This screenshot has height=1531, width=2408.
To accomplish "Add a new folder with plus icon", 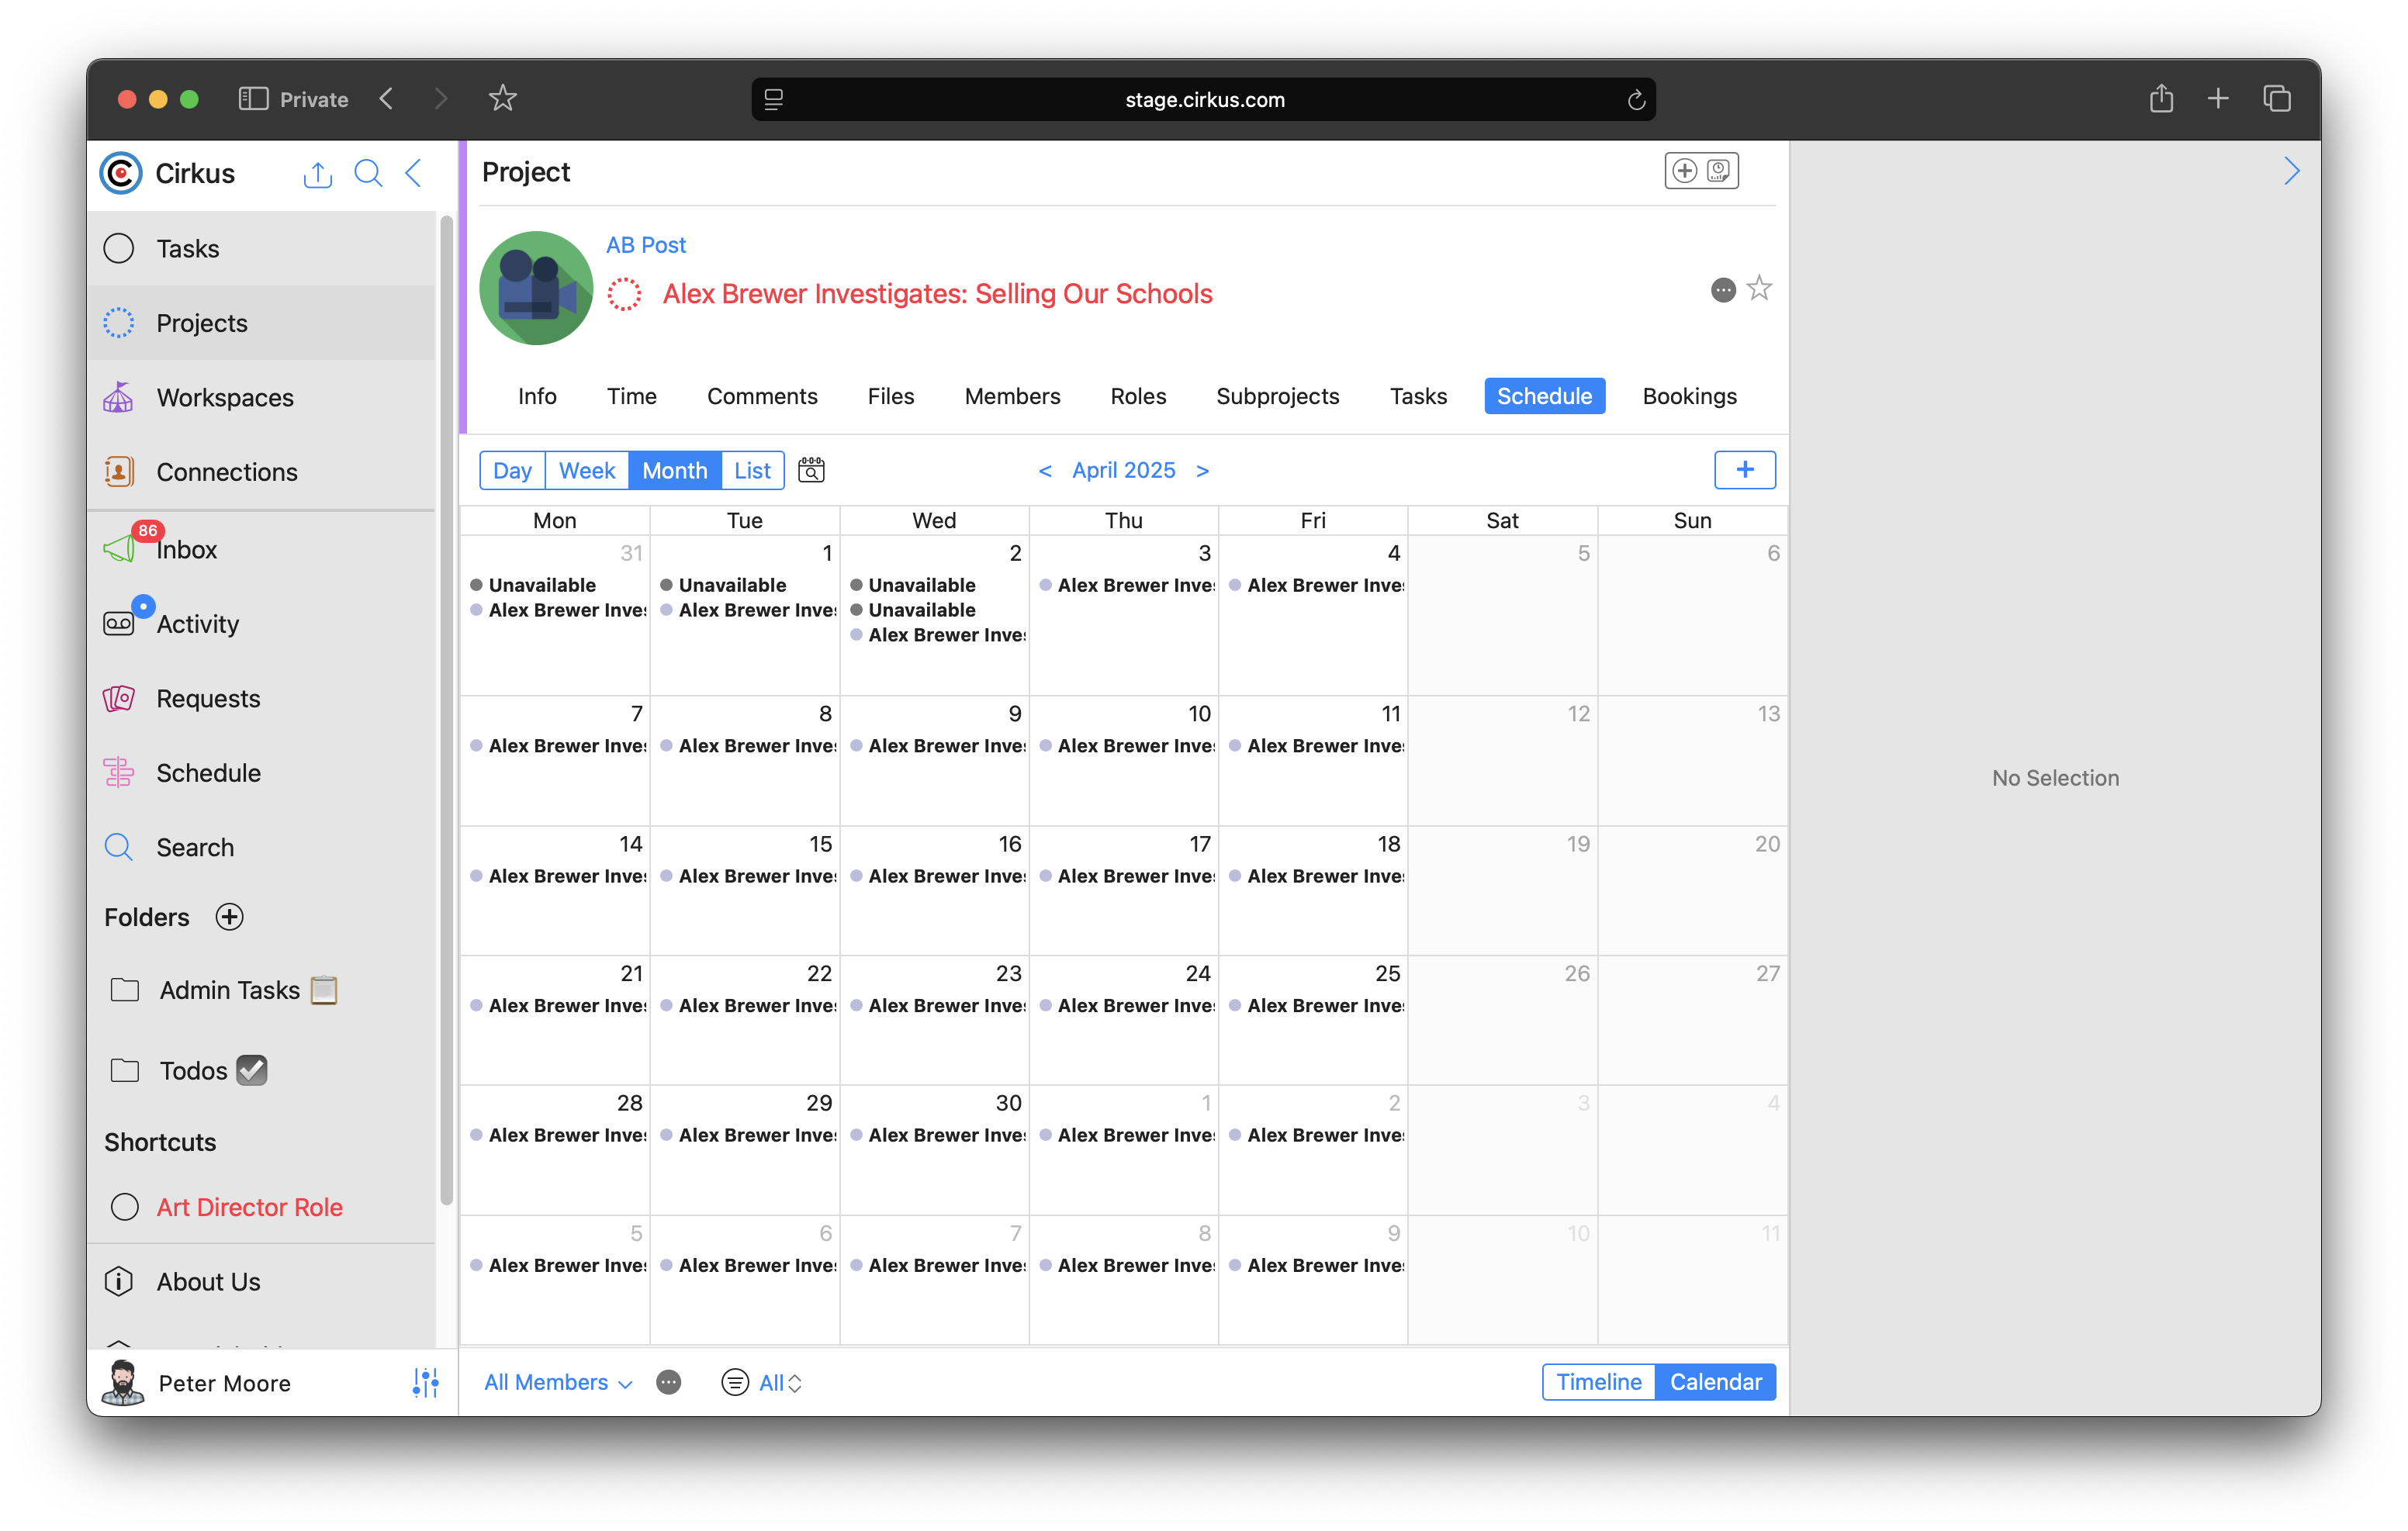I will point(230,917).
